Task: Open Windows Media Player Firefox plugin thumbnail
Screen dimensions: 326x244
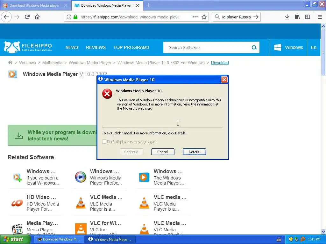Action: coord(81,177)
